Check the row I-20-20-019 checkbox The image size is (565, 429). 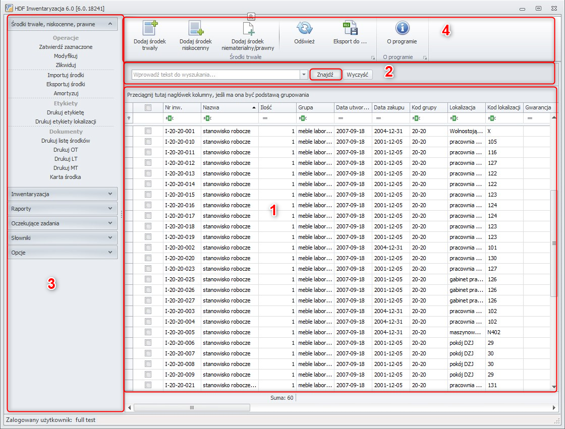pyautogui.click(x=148, y=237)
